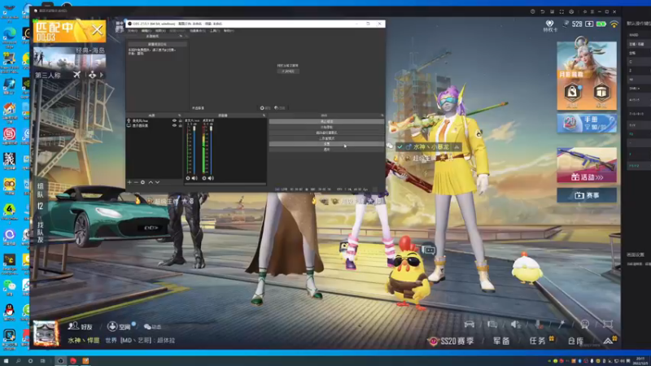Open 麦克风 mixer channel gear menu
The width and height of the screenshot is (651, 366).
(188, 178)
